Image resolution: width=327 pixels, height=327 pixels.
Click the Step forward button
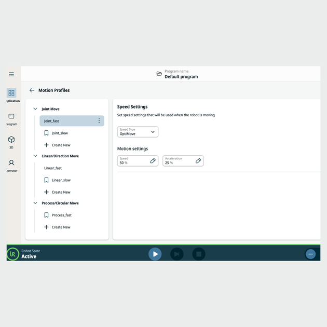click(x=177, y=254)
